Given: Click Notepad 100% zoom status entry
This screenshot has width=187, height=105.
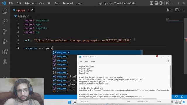Looking at the screenshot, I should (129, 102).
